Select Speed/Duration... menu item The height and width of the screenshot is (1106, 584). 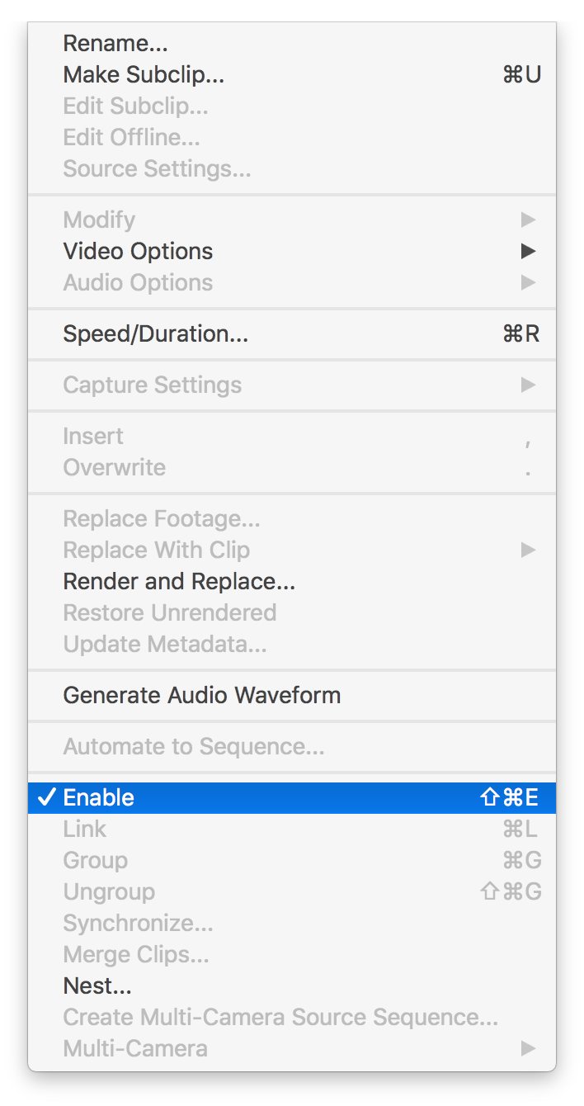155,334
